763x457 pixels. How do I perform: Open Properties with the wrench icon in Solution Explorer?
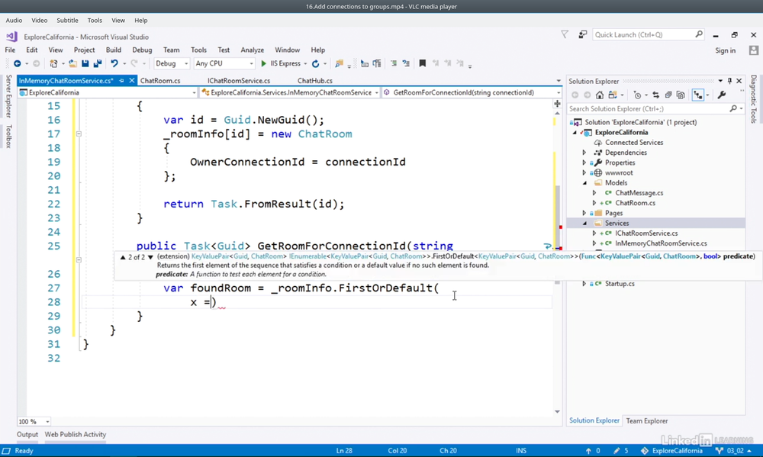click(722, 95)
